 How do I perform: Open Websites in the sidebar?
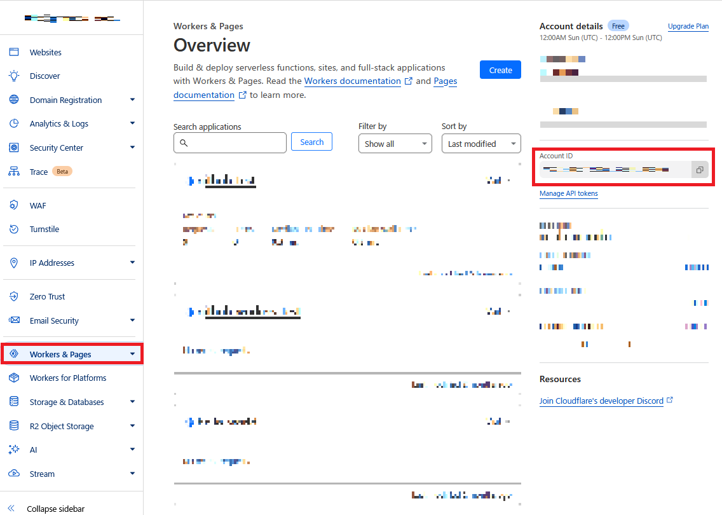pyautogui.click(x=46, y=53)
